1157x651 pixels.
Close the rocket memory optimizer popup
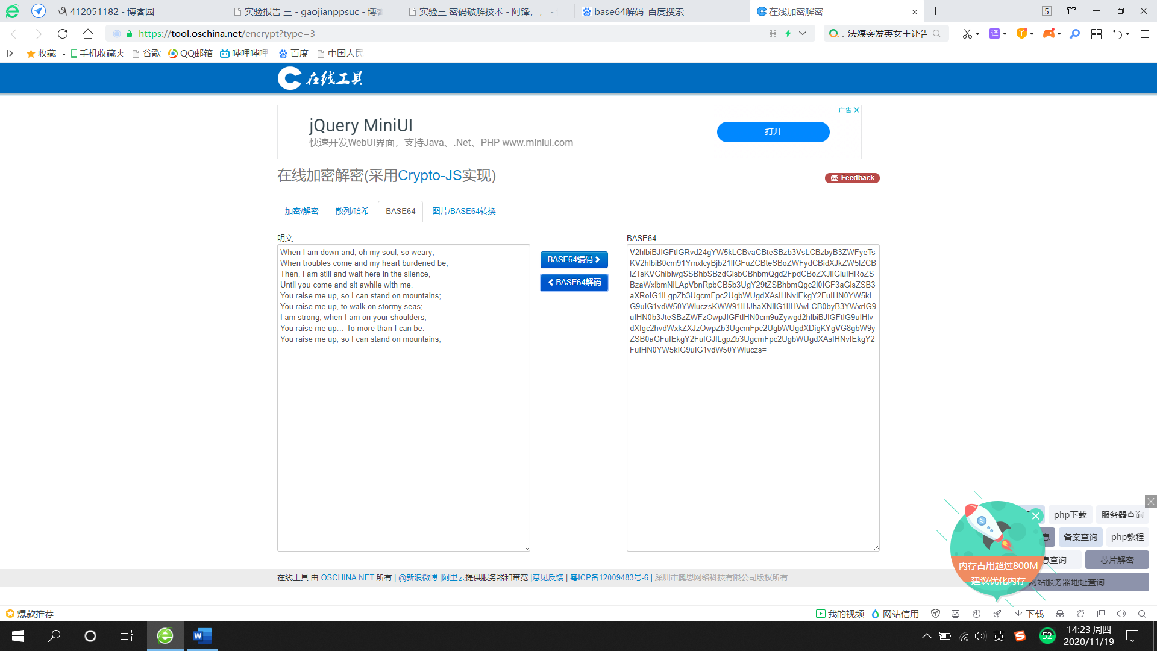tap(1036, 516)
